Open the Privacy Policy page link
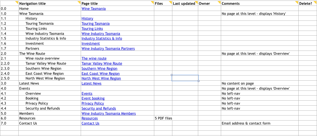 [x=93, y=104]
